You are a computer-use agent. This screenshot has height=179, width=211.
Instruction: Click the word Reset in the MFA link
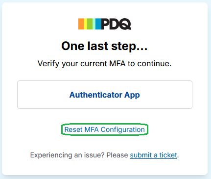pyautogui.click(x=73, y=129)
